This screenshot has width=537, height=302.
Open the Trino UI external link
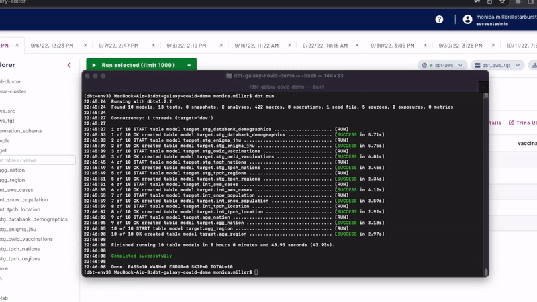pos(523,123)
